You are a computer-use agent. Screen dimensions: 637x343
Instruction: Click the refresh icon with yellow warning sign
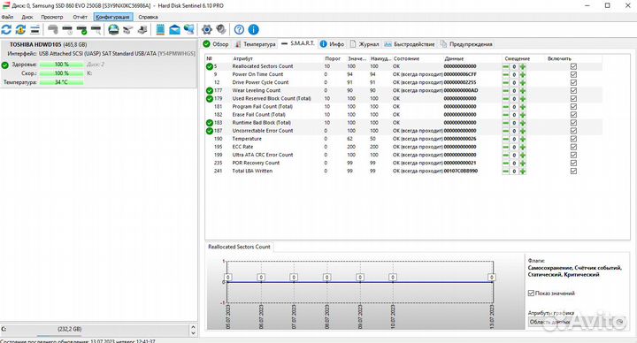click(x=20, y=29)
